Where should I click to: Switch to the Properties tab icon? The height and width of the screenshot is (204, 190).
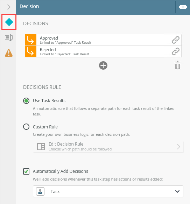coord(9,37)
